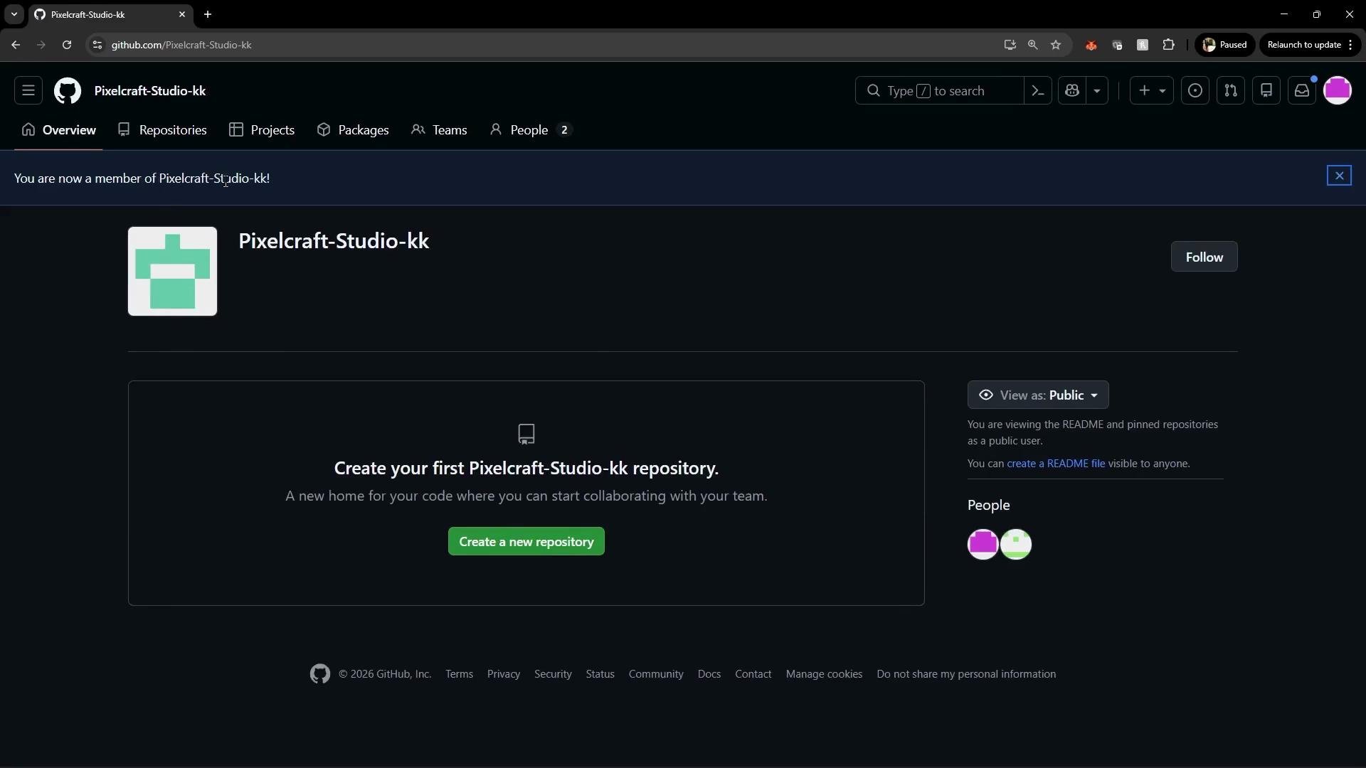Click the footer GitHub logo
The height and width of the screenshot is (768, 1366).
point(320,673)
